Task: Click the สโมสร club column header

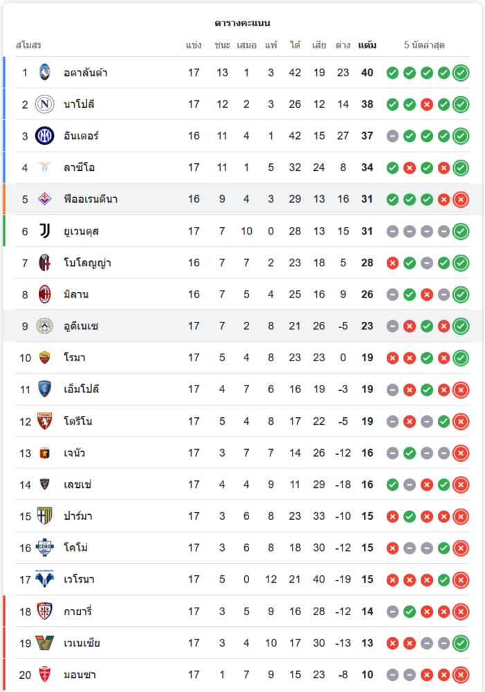Action: pos(29,46)
